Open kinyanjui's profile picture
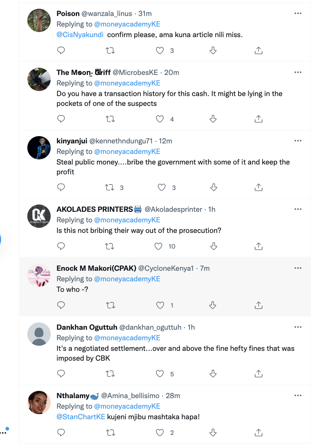Screen dimensions: 312x444 pyautogui.click(x=39, y=147)
